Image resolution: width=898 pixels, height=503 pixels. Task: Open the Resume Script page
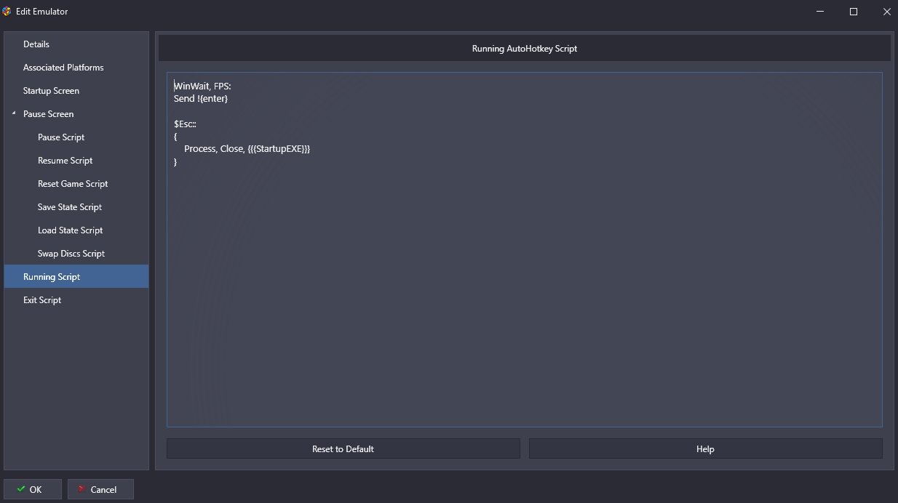(x=76, y=161)
